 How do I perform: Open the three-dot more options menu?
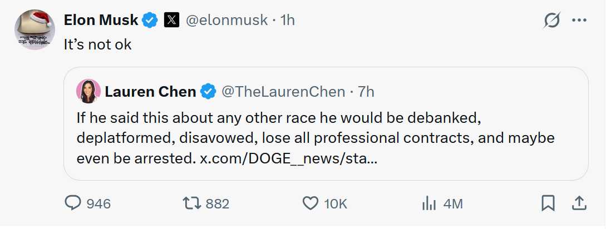click(x=579, y=21)
